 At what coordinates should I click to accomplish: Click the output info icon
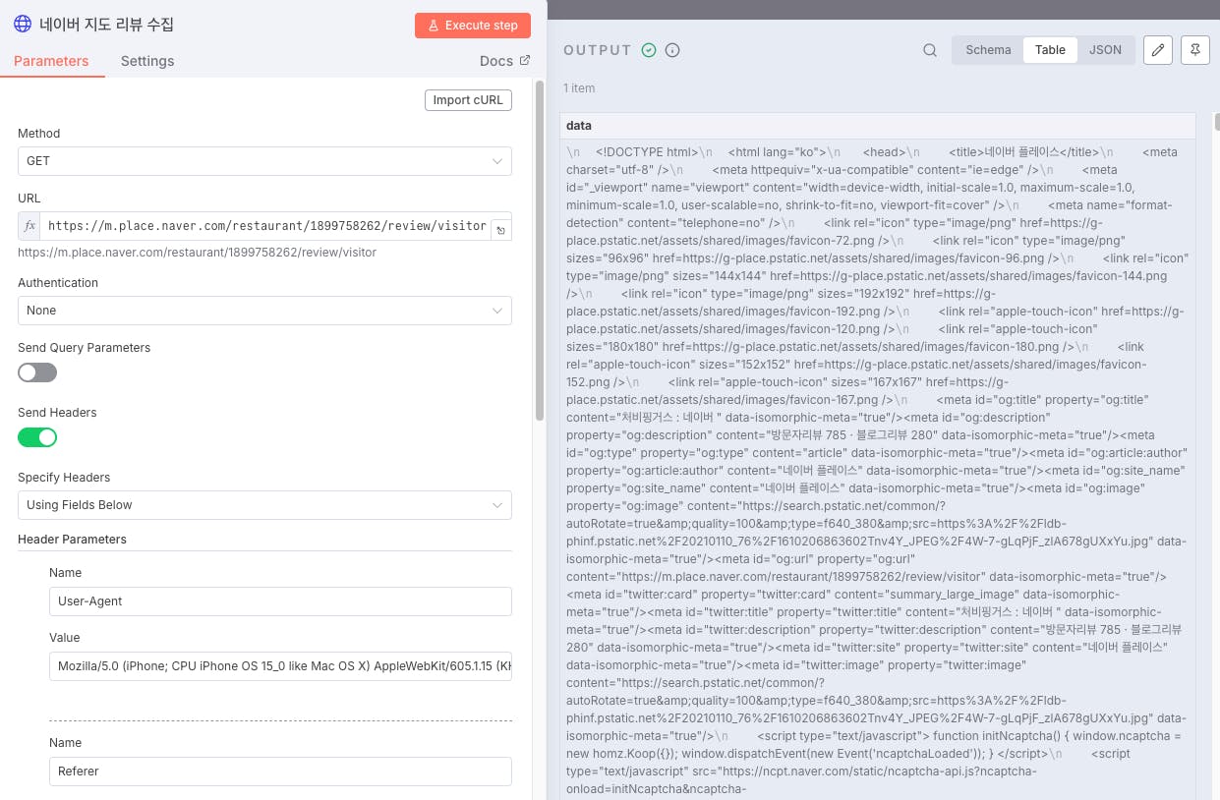672,50
